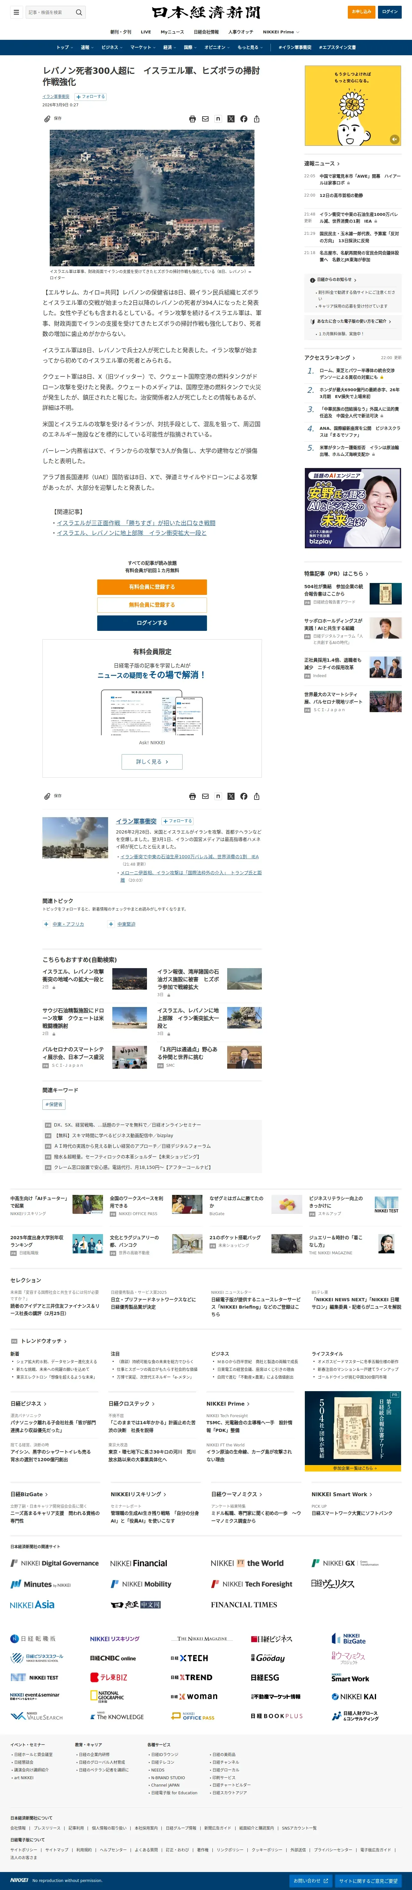The width and height of the screenshot is (412, 1890).
Task: Open the 日経ESG logo link
Action: click(x=265, y=1677)
